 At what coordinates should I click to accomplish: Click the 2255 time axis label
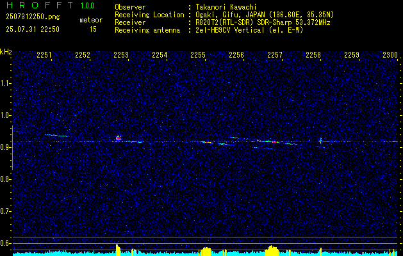197,54
